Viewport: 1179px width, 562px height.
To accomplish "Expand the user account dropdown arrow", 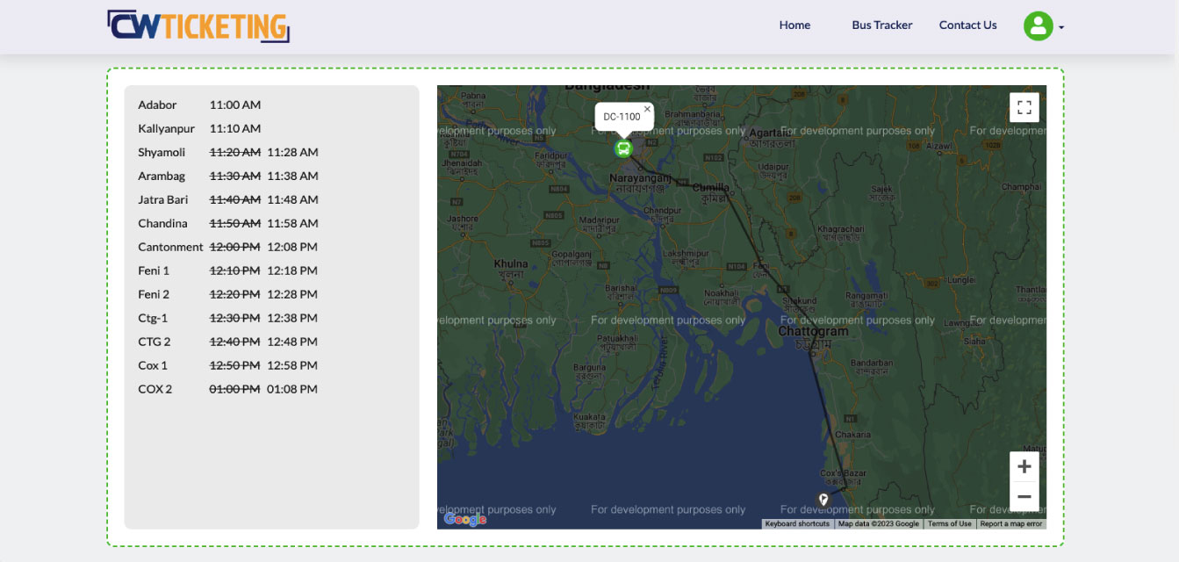I will [x=1061, y=28].
